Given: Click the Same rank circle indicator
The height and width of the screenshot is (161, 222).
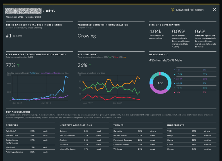Looking at the screenshot, I should tap(14, 36).
